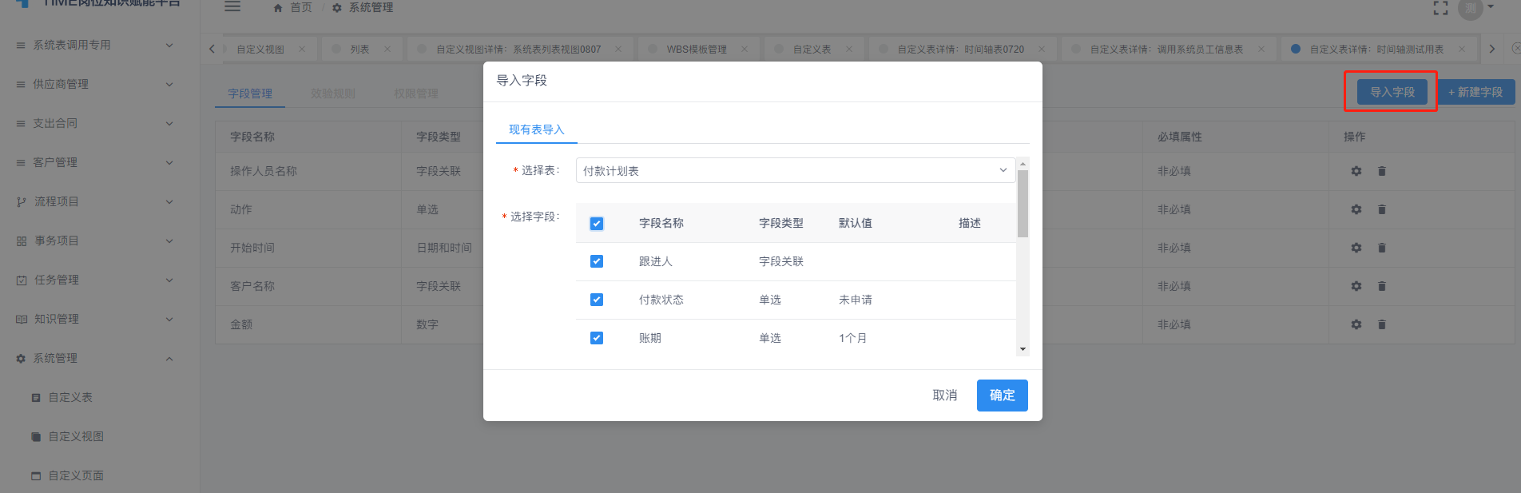Close the 自定义表 tab
Viewport: 1521px width, 493px height.
point(849,49)
